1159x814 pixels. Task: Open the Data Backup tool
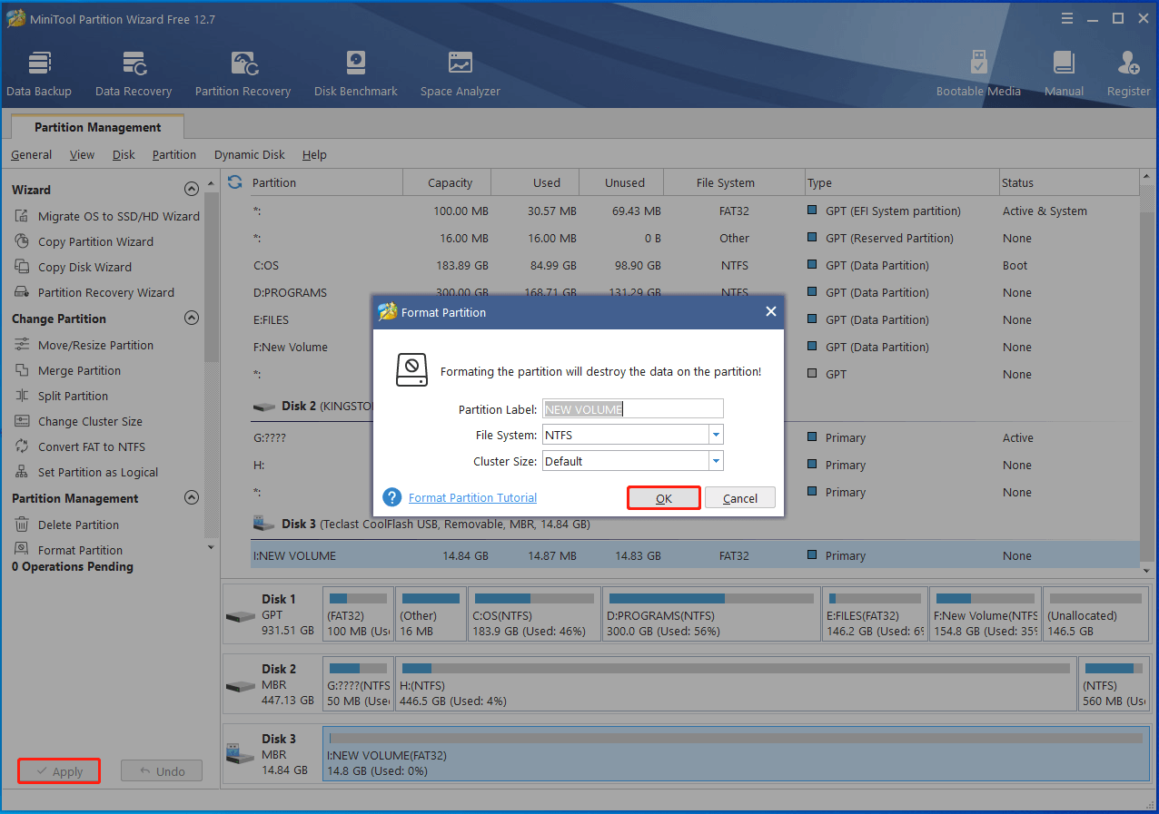(39, 74)
